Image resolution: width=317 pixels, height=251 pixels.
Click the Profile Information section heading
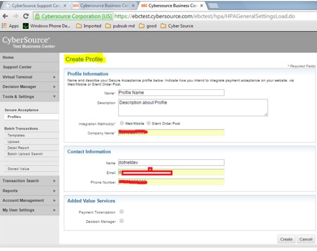[88, 74]
